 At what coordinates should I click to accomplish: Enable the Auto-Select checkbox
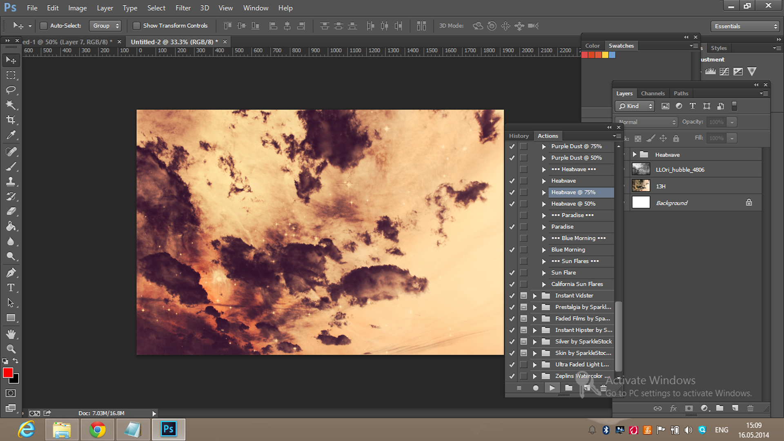pos(43,26)
